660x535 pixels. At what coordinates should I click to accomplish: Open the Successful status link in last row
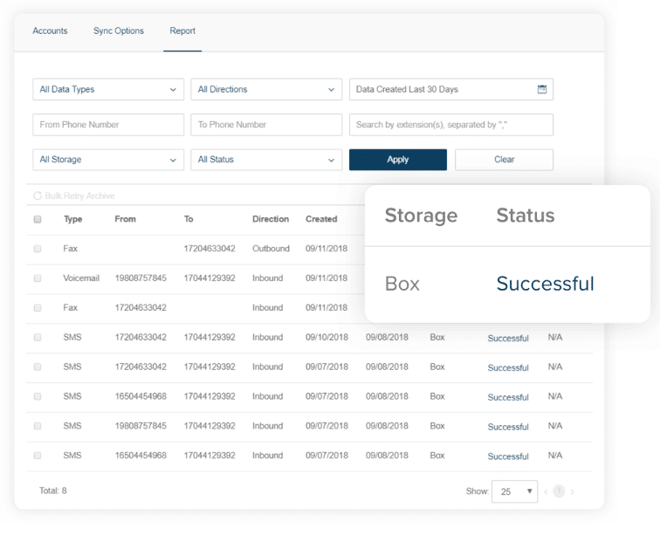[508, 456]
